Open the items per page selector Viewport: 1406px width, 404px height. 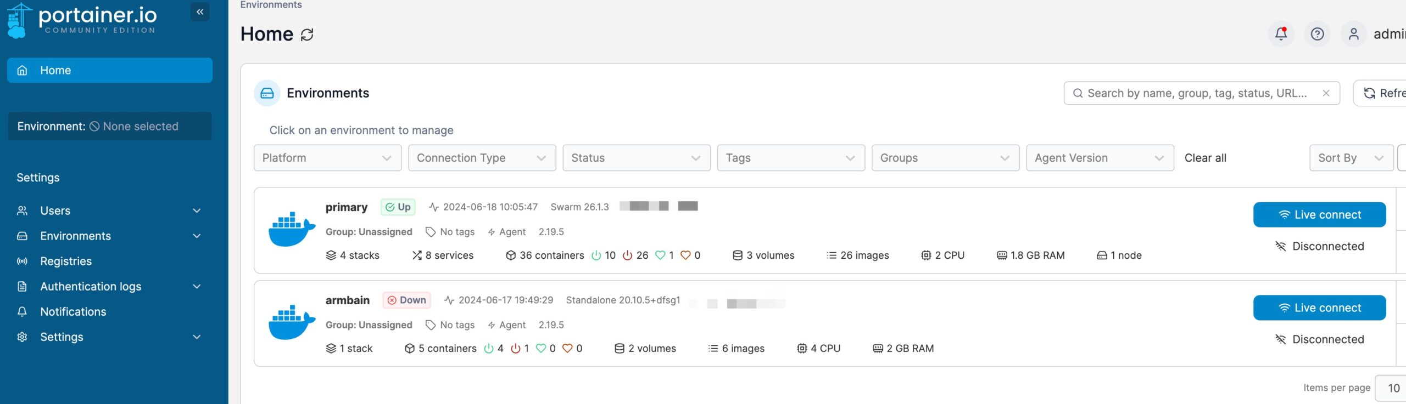tap(1391, 388)
